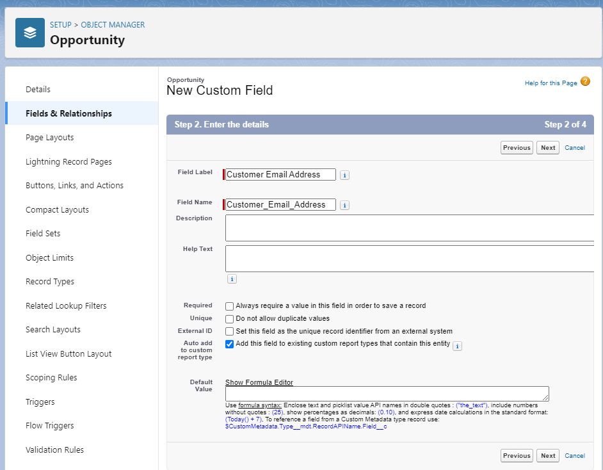Click the Default Value formula input
This screenshot has width=603, height=470.
(387, 394)
